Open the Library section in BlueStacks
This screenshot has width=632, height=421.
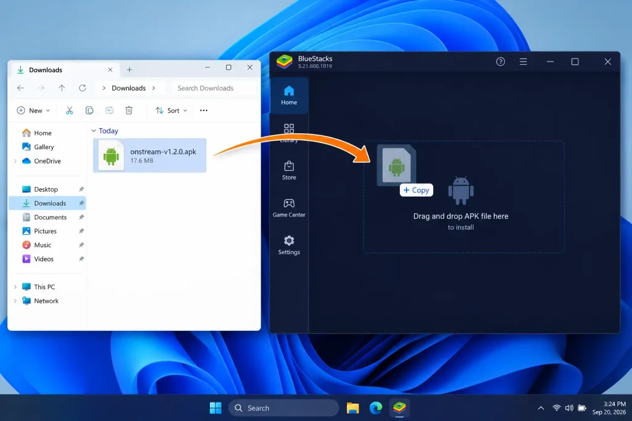[289, 133]
